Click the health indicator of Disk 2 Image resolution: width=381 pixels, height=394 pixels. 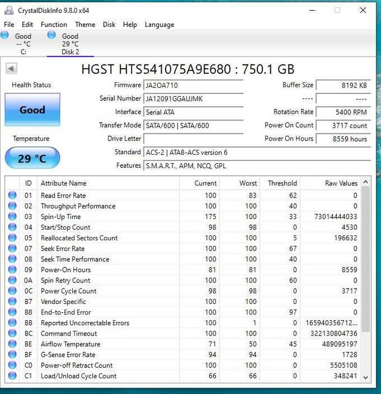click(52, 35)
